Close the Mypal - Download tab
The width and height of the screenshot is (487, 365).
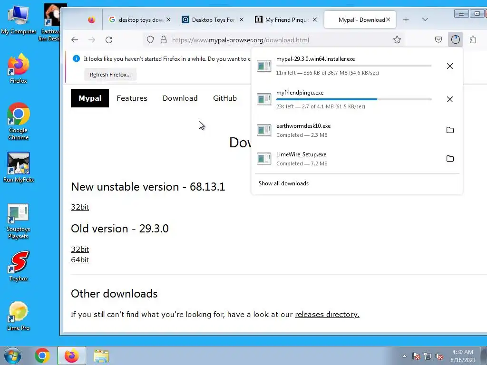click(x=388, y=19)
